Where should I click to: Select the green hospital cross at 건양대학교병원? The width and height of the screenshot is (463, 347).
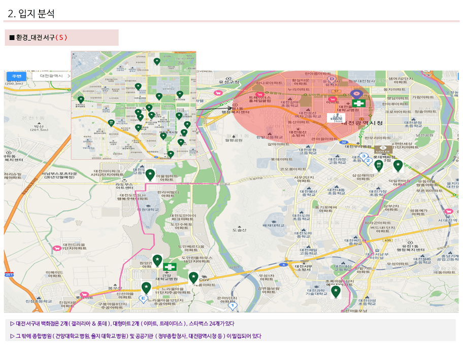pyautogui.click(x=170, y=267)
